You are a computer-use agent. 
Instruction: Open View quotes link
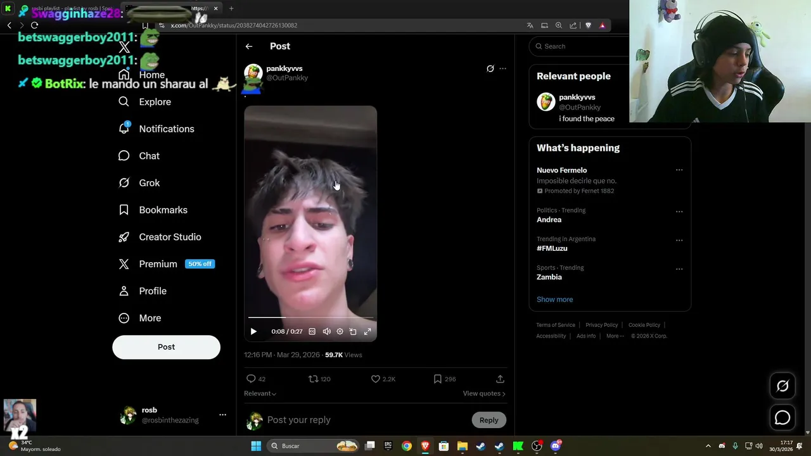coord(484,393)
